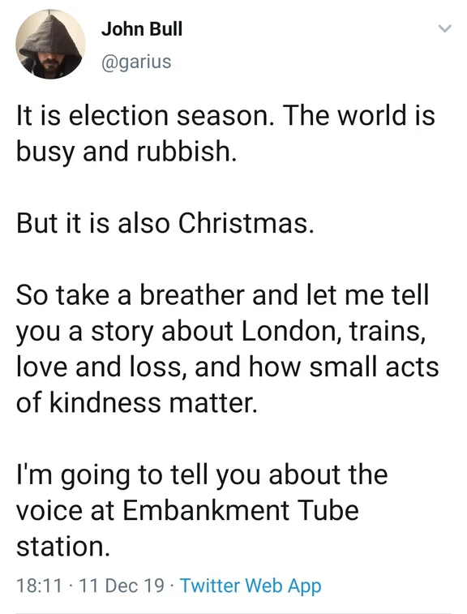This screenshot has width=467, height=614.
Task: Click the word 'Embankment' in the tweet
Action: click(x=206, y=511)
